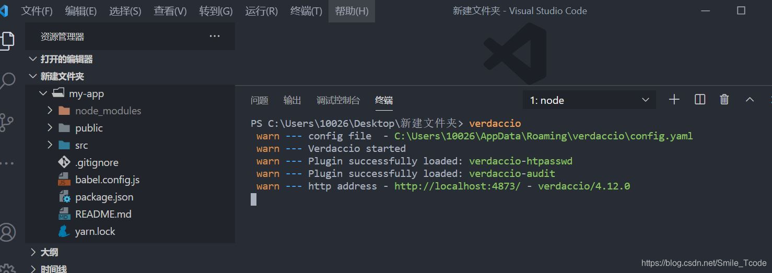The height and width of the screenshot is (273, 772).
Task: Open package.json file name in explorer
Action: click(x=104, y=197)
